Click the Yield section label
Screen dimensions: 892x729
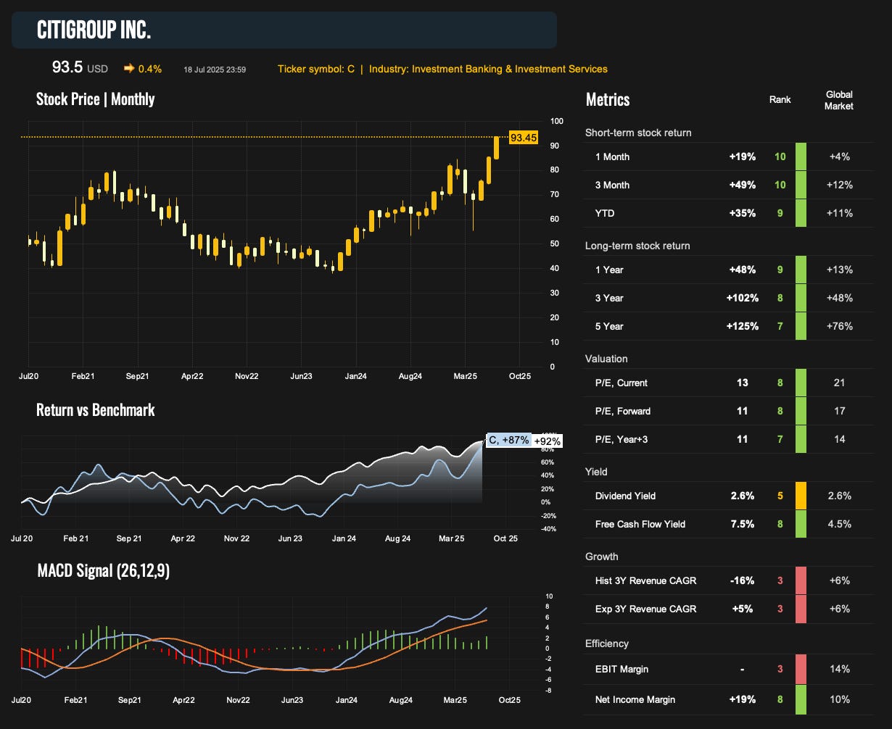tap(596, 472)
